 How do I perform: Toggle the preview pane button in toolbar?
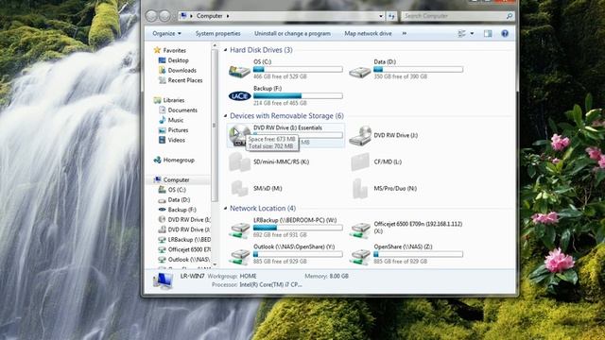coord(488,34)
